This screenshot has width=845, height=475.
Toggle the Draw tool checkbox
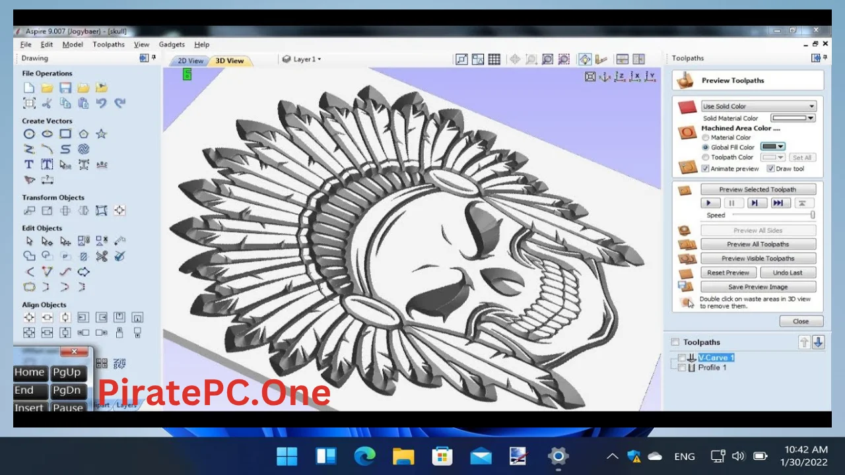(x=770, y=168)
